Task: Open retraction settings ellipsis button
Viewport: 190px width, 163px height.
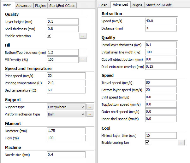Action: point(83,36)
